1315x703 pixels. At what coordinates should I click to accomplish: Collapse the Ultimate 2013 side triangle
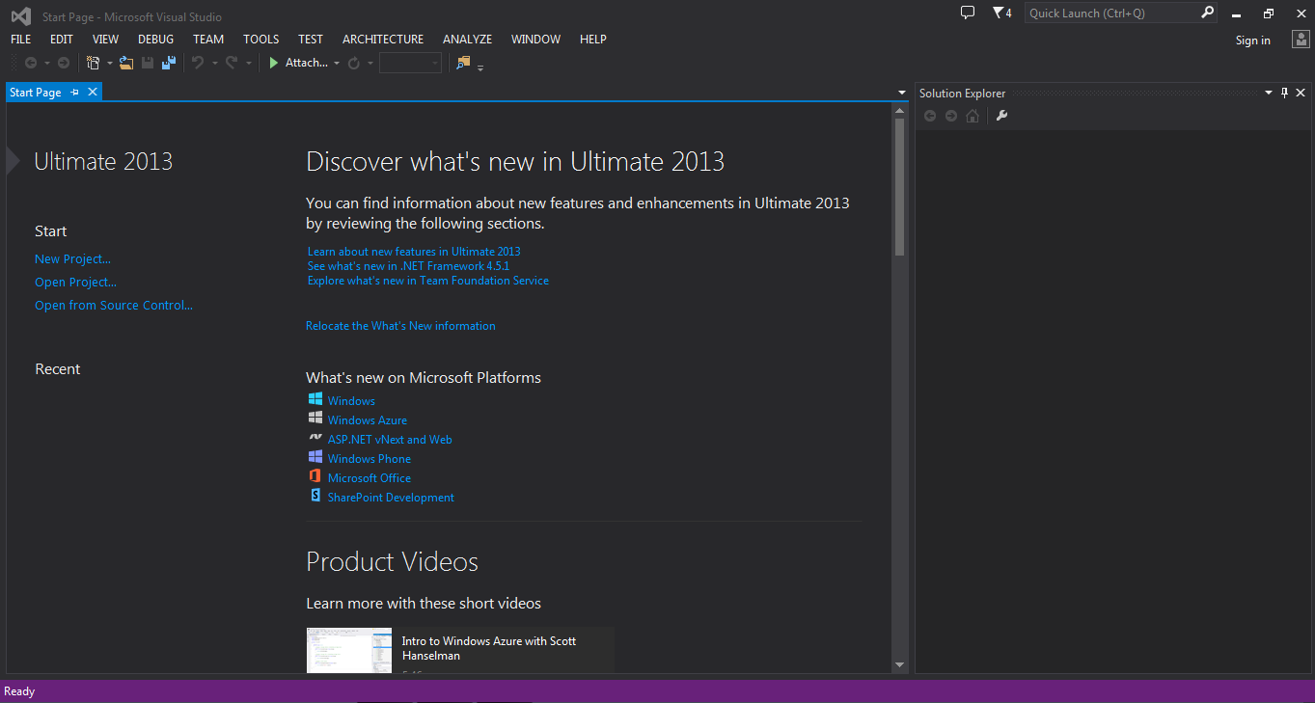(x=13, y=161)
